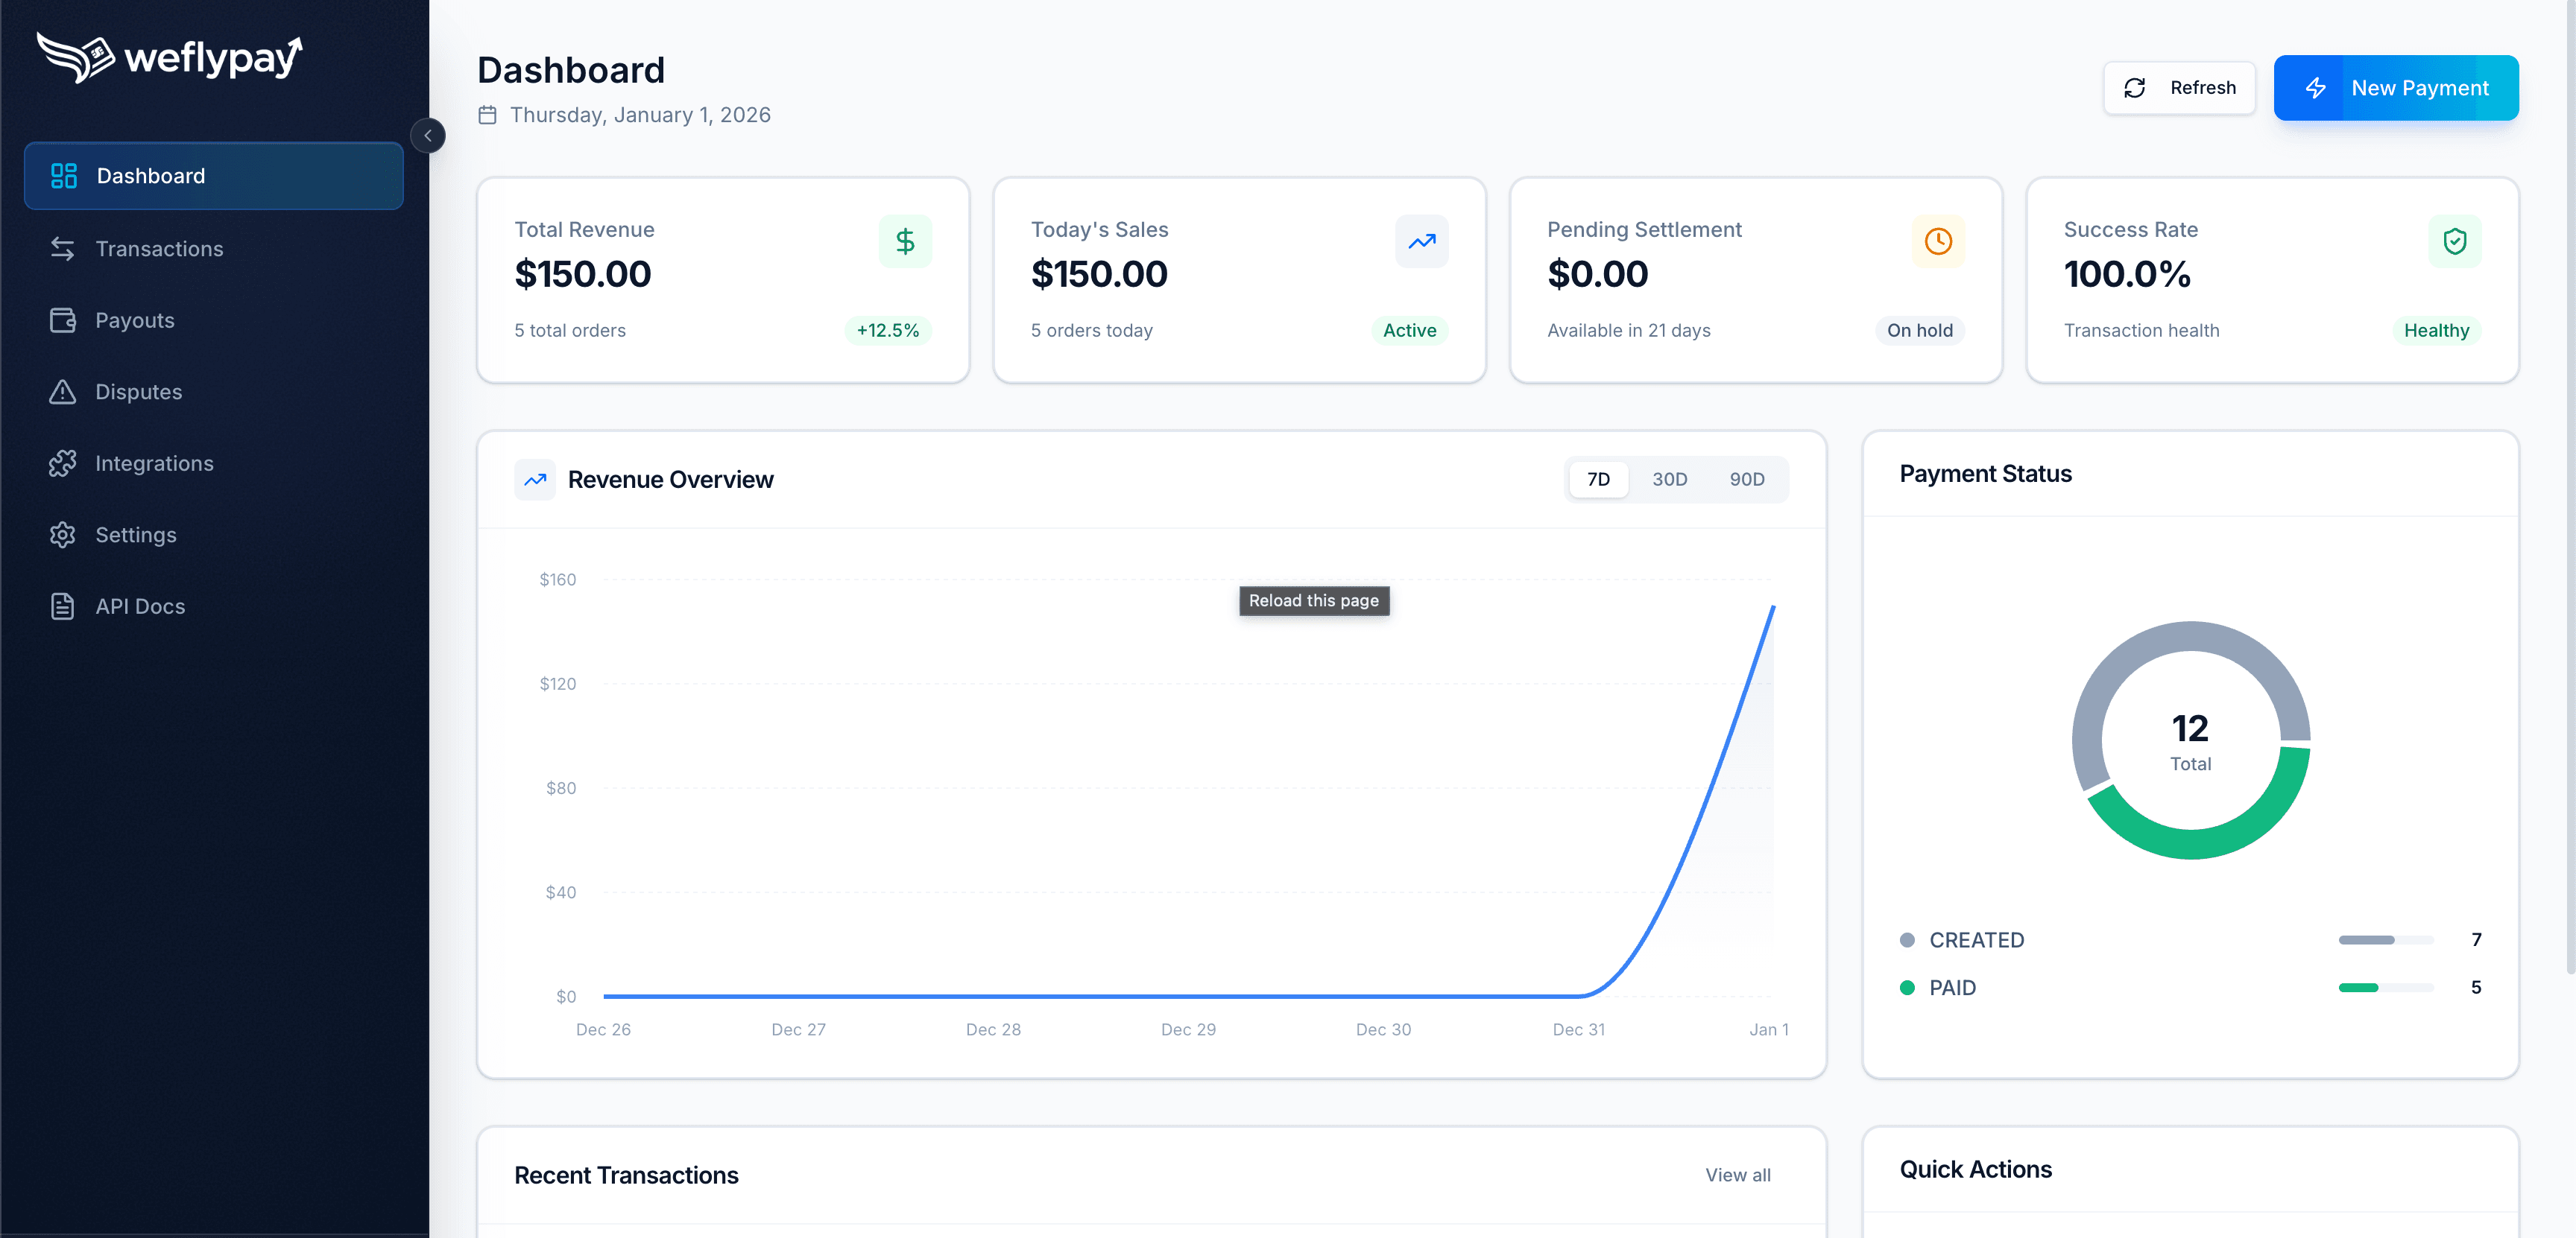2576x1238 pixels.
Task: Select the weflypay logo
Action: point(169,57)
